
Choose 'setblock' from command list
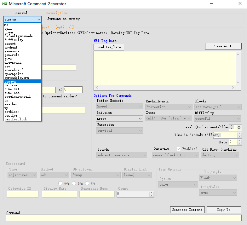point(23,112)
